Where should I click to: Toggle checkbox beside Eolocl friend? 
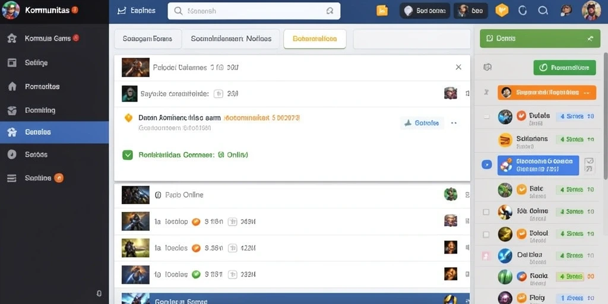coord(486,235)
